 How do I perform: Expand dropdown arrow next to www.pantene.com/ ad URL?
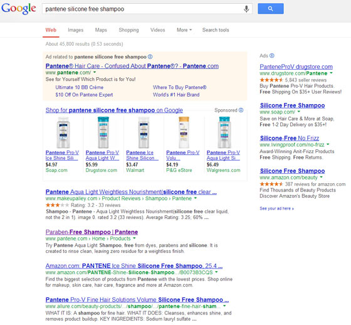95,72
